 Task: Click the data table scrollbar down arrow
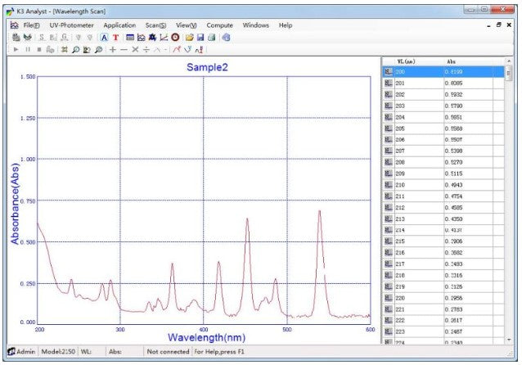(x=508, y=340)
